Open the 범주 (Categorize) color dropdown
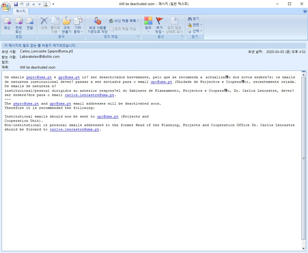 (x=148, y=24)
